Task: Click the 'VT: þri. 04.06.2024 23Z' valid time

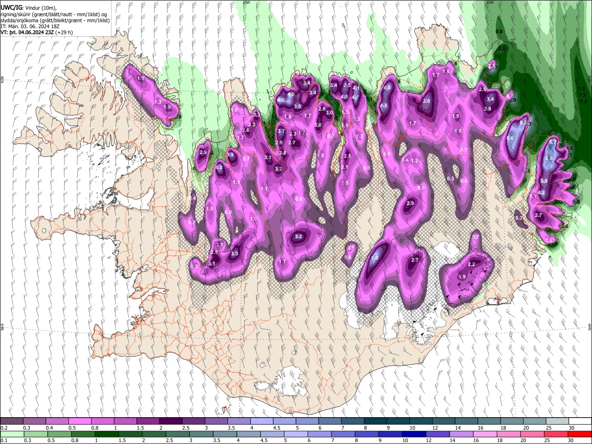Action: pos(27,33)
